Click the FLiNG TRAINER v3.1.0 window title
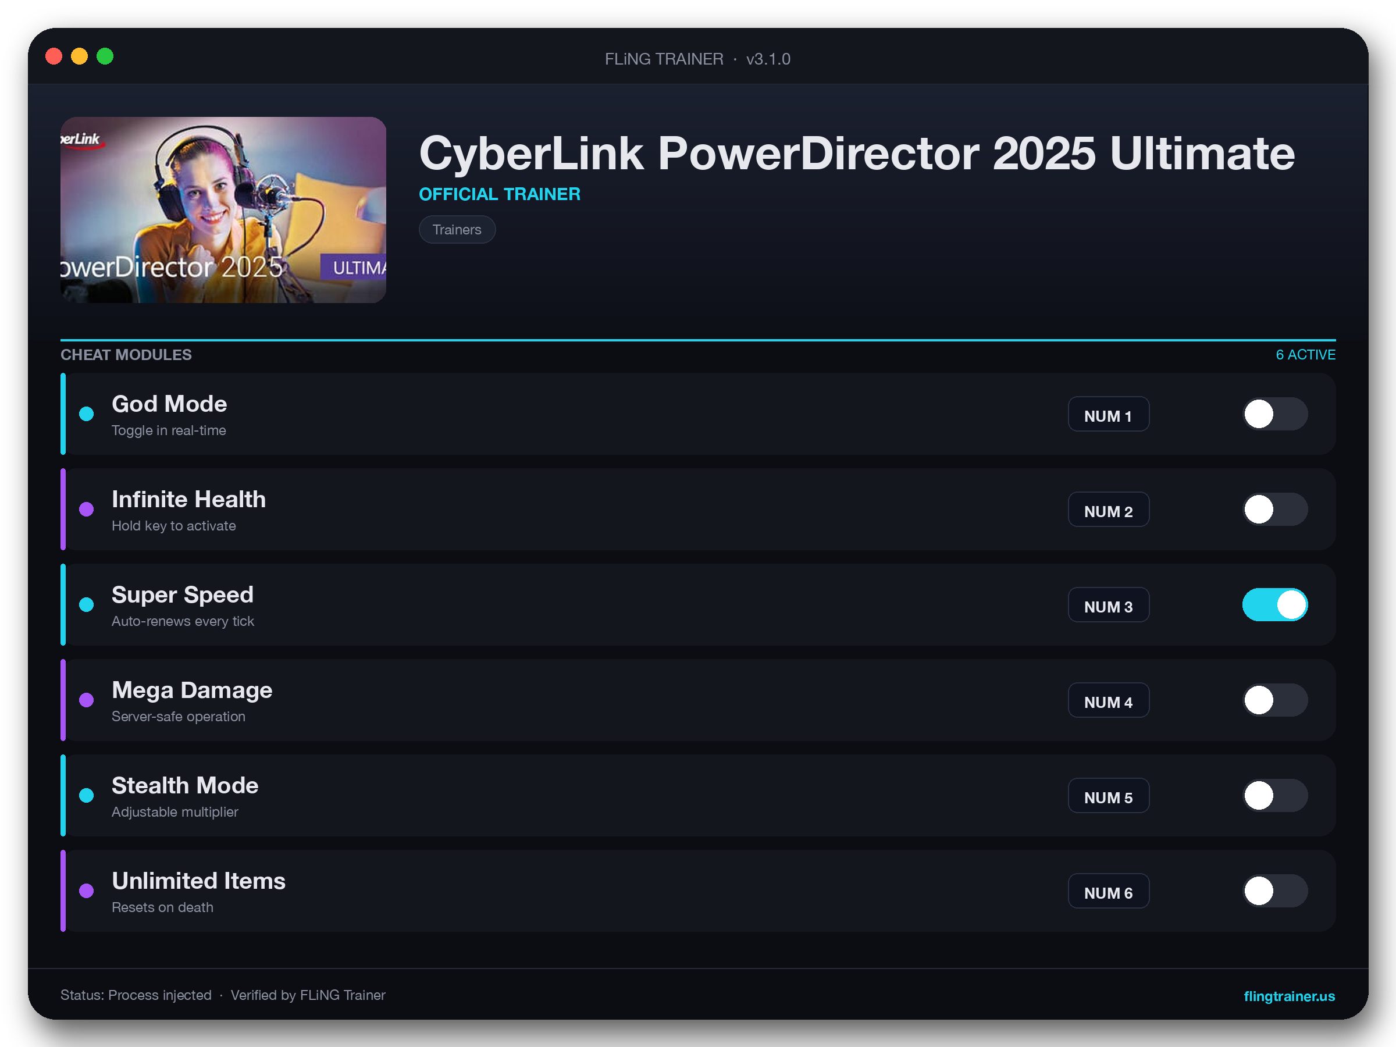Image resolution: width=1396 pixels, height=1047 pixels. click(x=697, y=59)
